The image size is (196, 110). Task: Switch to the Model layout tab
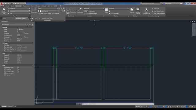(x=4, y=106)
